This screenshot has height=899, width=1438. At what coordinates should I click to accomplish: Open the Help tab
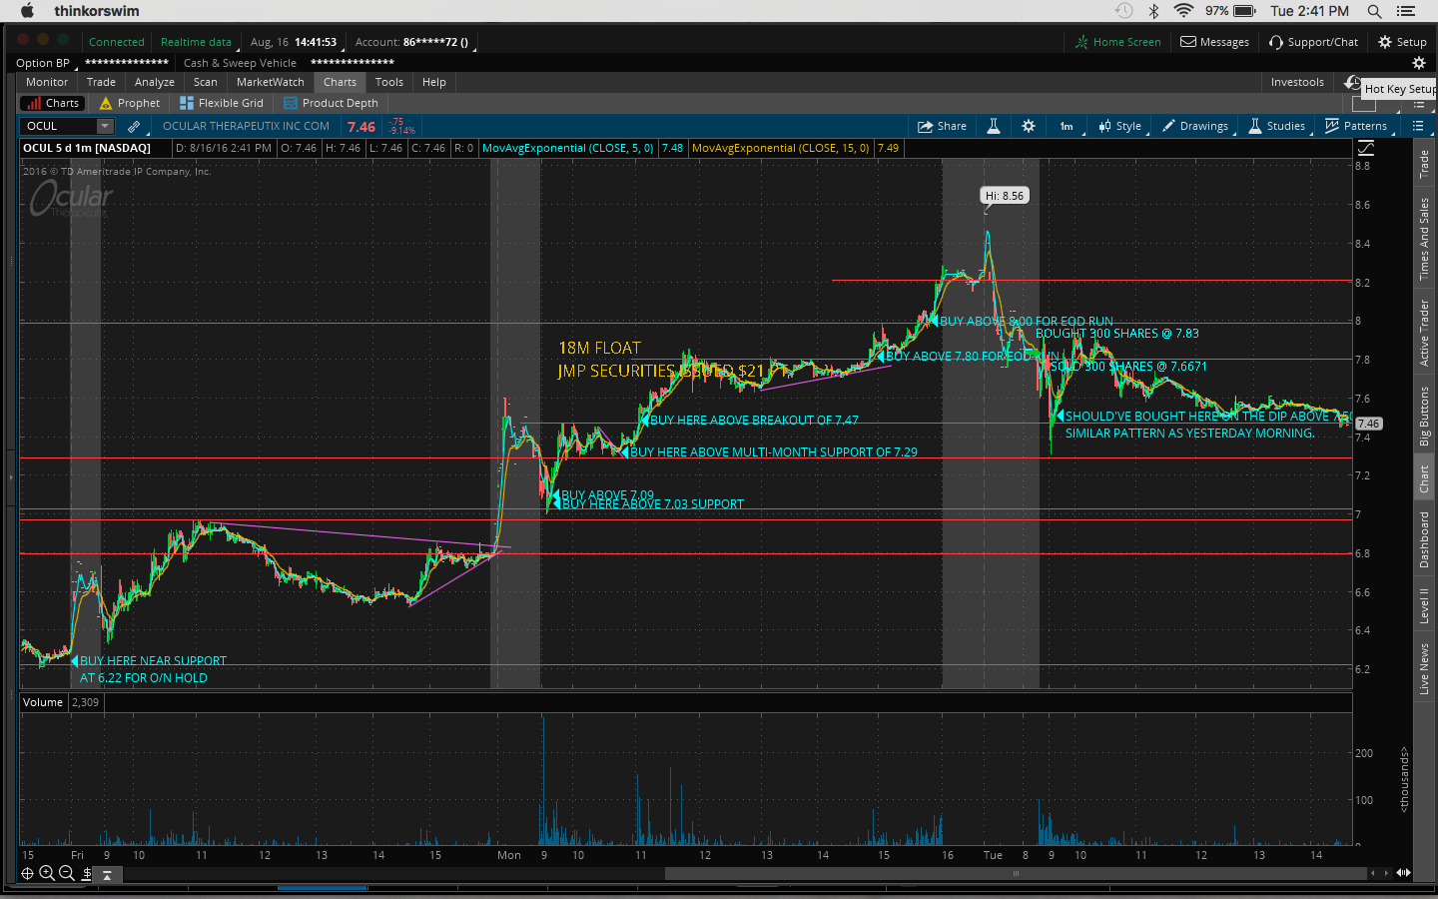coord(434,82)
